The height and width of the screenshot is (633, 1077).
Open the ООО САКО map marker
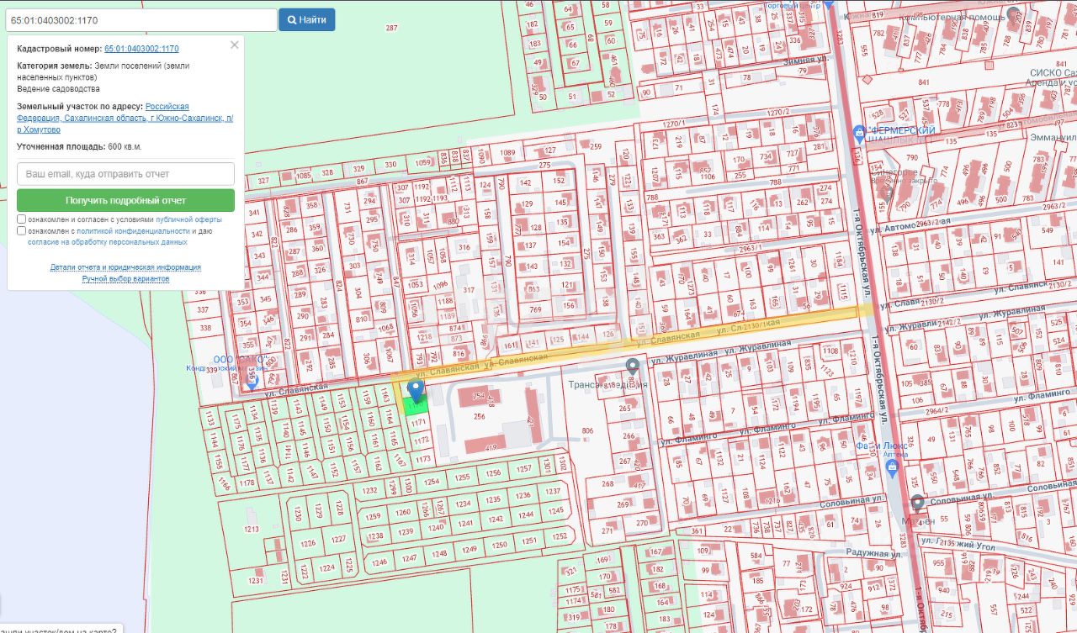[250, 382]
